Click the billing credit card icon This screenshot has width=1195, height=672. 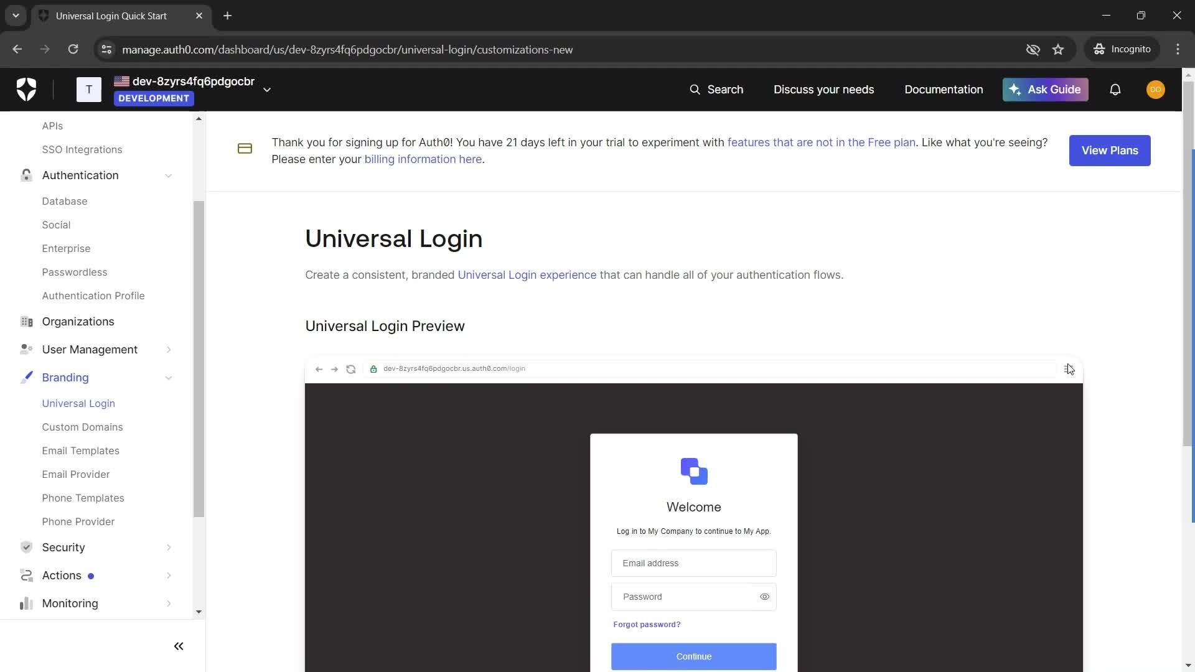coord(245,148)
